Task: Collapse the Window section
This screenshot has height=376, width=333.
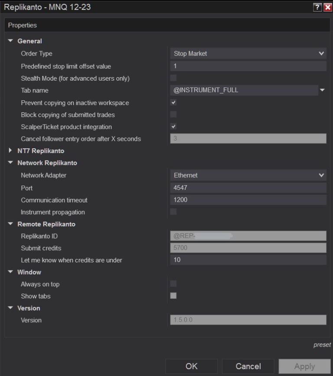Action: coord(11,272)
